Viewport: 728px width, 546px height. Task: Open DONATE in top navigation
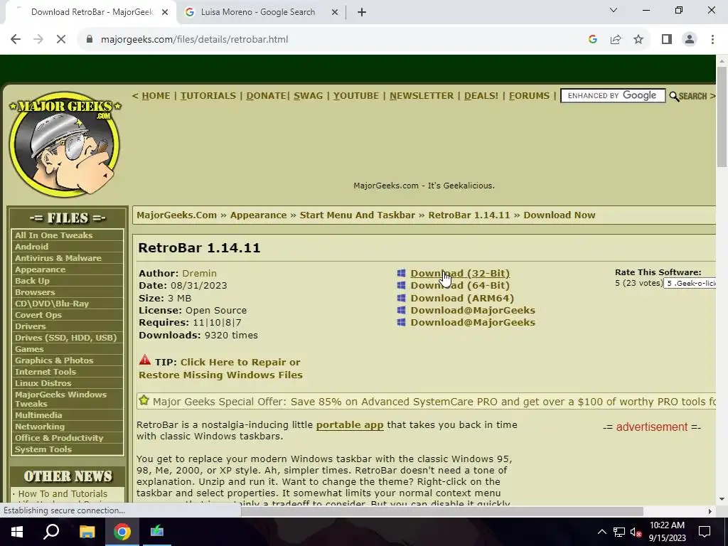tap(266, 96)
